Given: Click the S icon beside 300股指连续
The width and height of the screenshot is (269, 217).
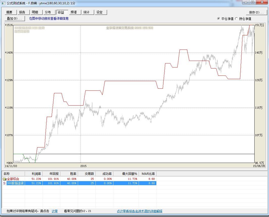Looking at the screenshot, I should 4,183.
